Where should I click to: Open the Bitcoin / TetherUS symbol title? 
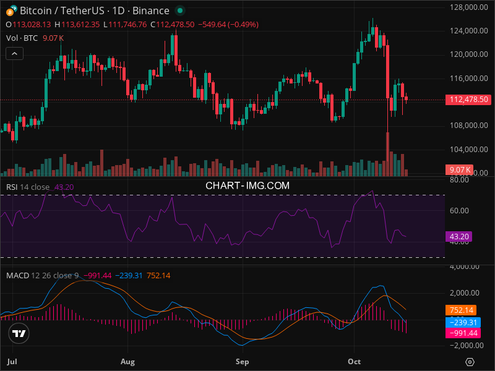94,11
